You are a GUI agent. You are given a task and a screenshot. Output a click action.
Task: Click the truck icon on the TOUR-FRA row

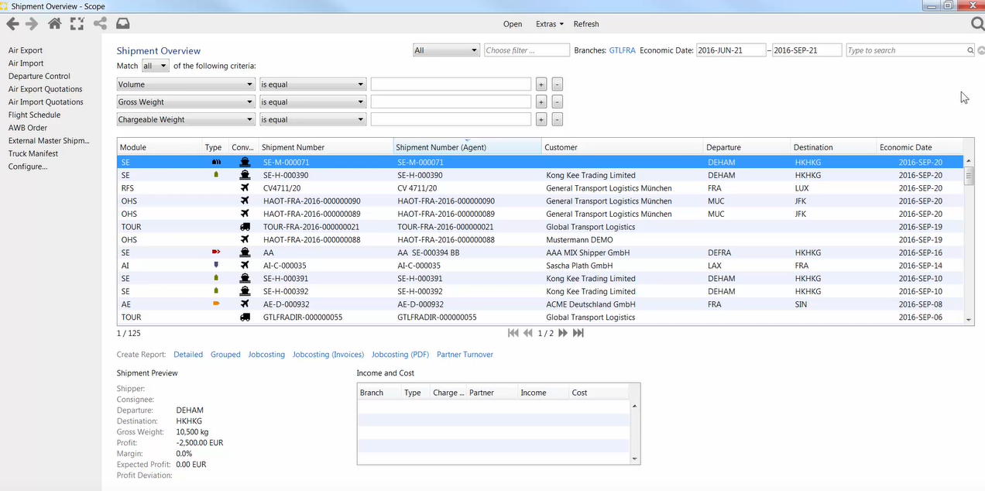point(245,226)
